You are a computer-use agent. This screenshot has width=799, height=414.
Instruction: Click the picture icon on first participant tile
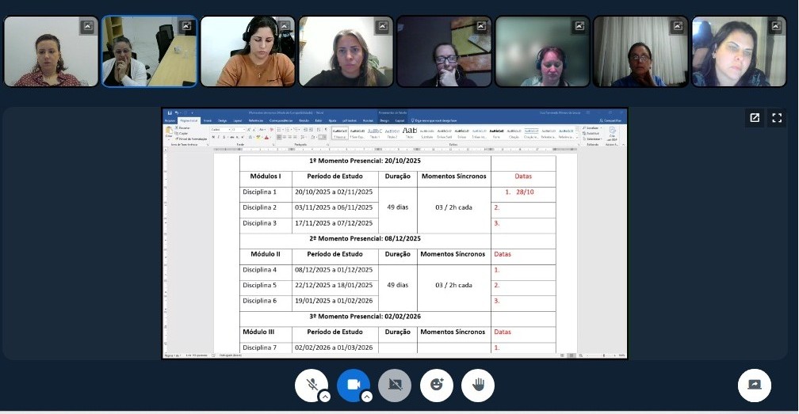pos(87,27)
